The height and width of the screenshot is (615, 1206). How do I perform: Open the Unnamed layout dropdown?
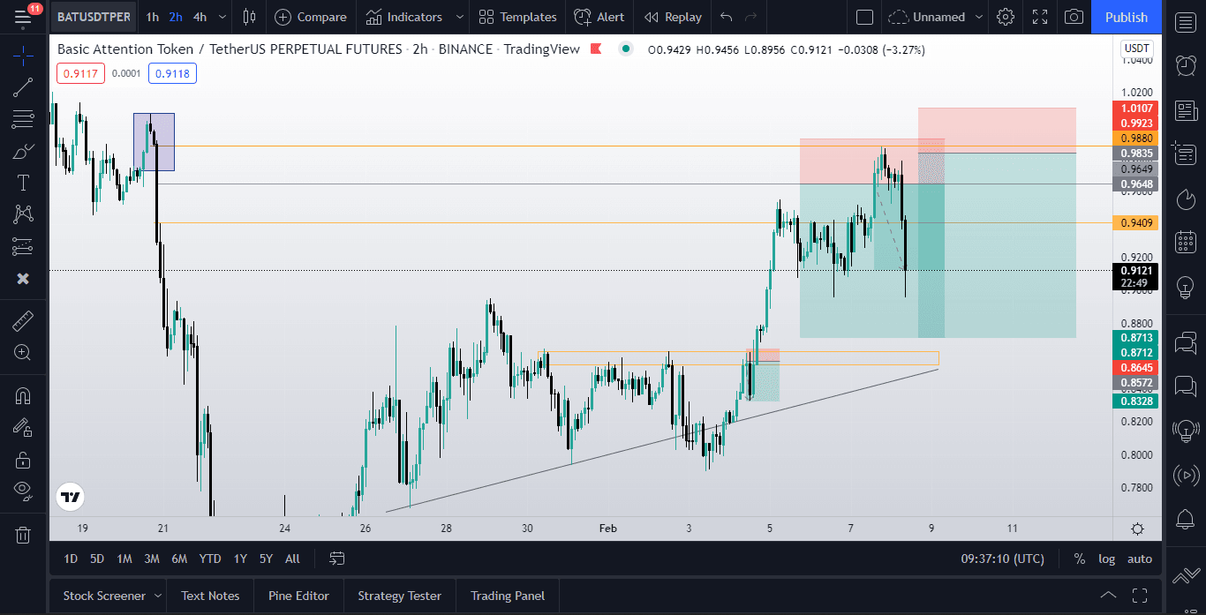coord(938,17)
